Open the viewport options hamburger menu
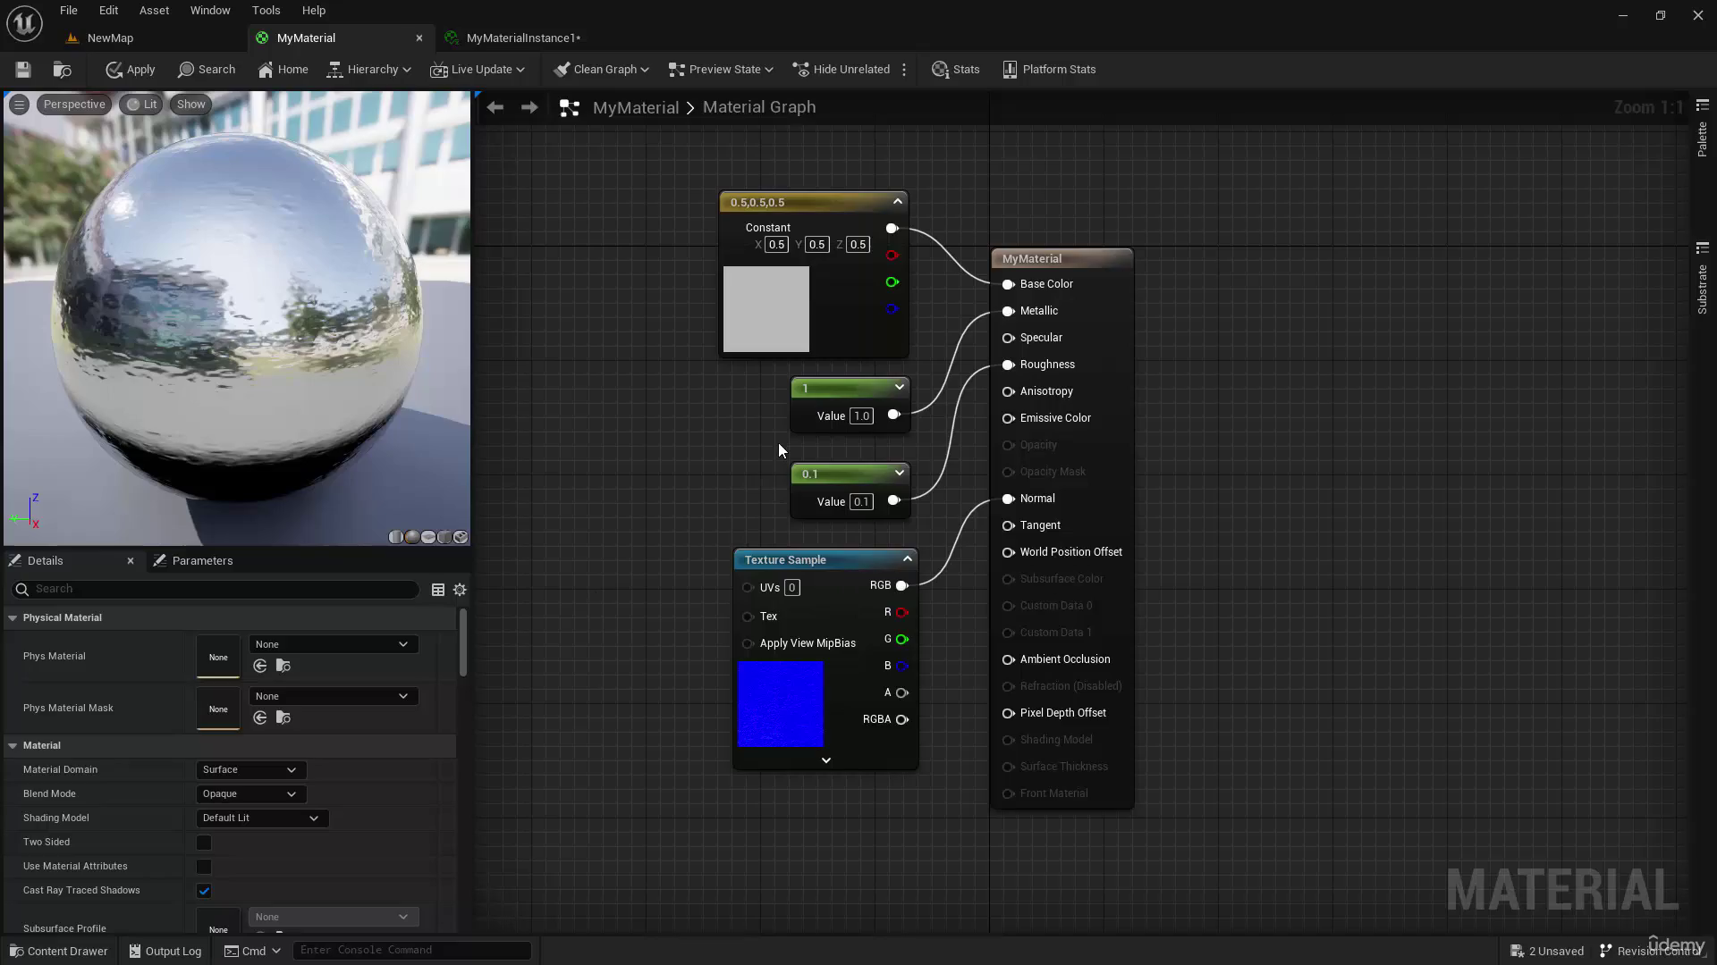This screenshot has height=965, width=1717. [19, 105]
